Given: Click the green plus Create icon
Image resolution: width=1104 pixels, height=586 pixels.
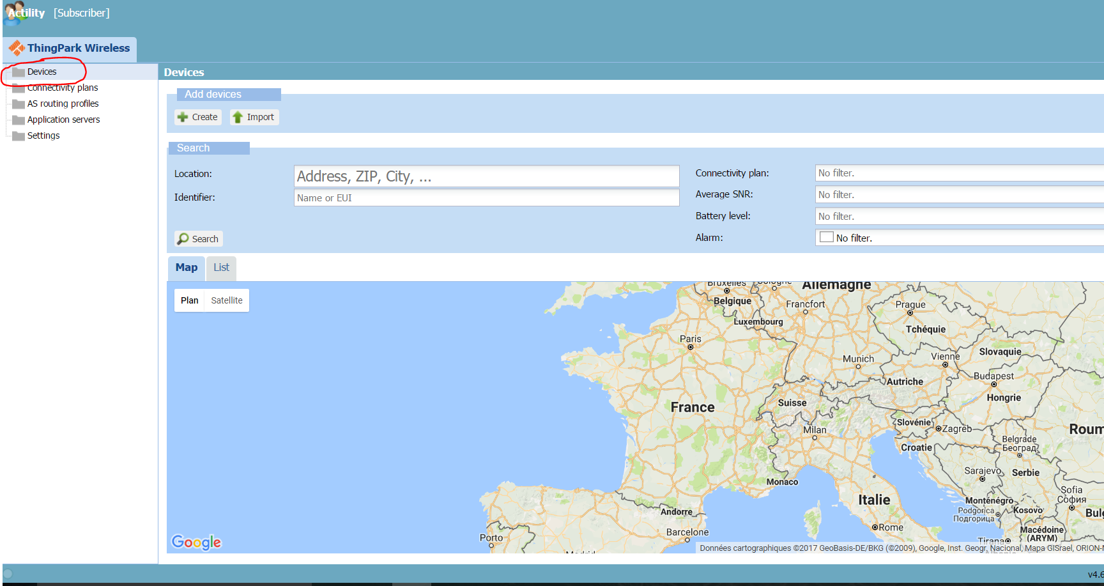Looking at the screenshot, I should 183,117.
